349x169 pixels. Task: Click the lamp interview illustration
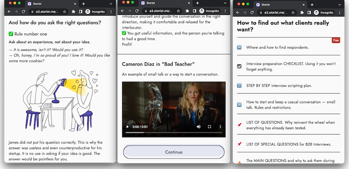pos(60,100)
